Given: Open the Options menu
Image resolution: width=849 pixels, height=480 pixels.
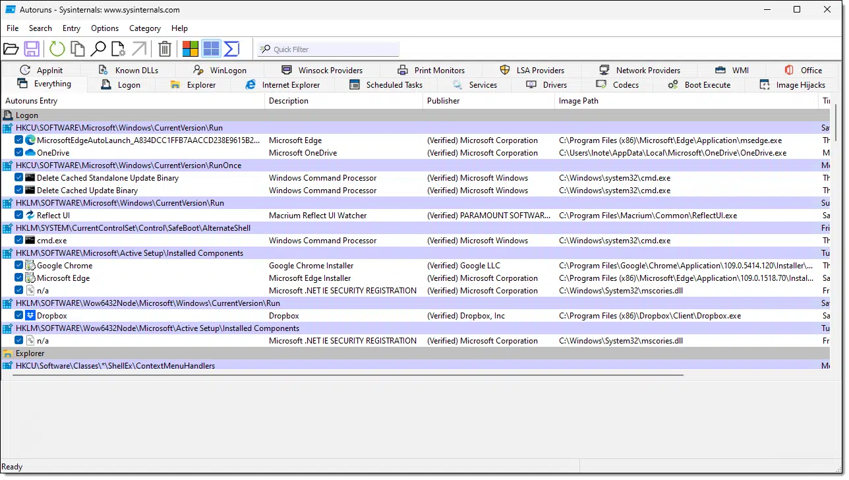Looking at the screenshot, I should pos(105,28).
